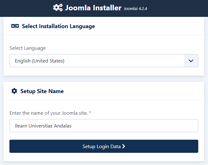
Task: Click the Joomla Installer title text
Action: click(93, 8)
